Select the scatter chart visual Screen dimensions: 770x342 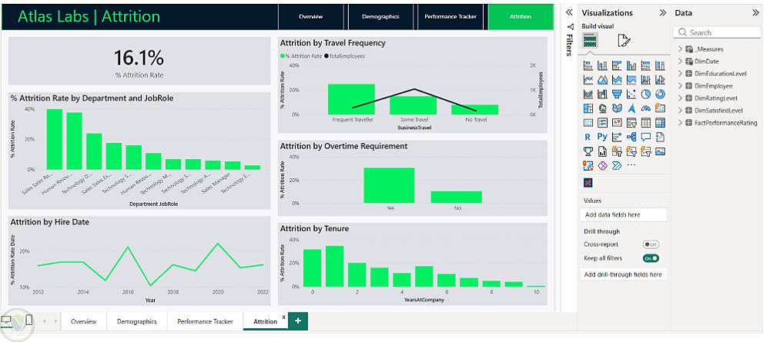631,94
